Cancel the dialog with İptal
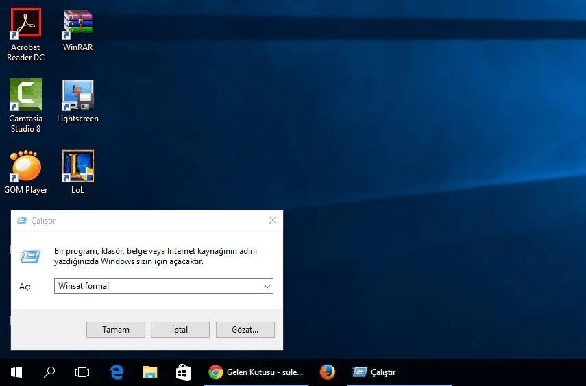This screenshot has height=386, width=586. (x=180, y=330)
